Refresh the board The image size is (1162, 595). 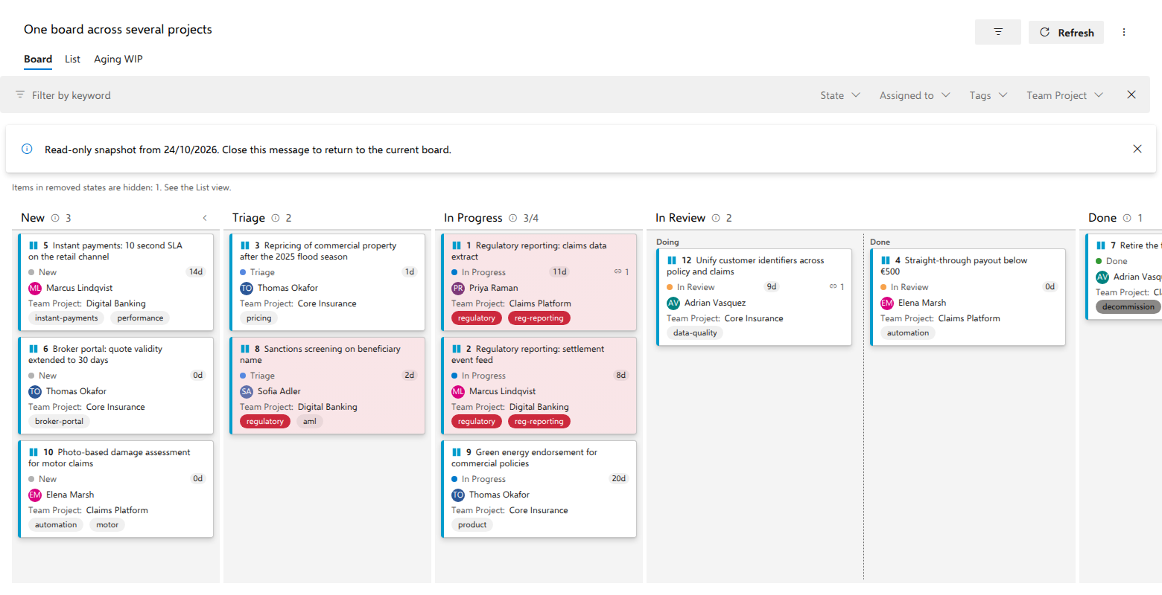pos(1066,32)
